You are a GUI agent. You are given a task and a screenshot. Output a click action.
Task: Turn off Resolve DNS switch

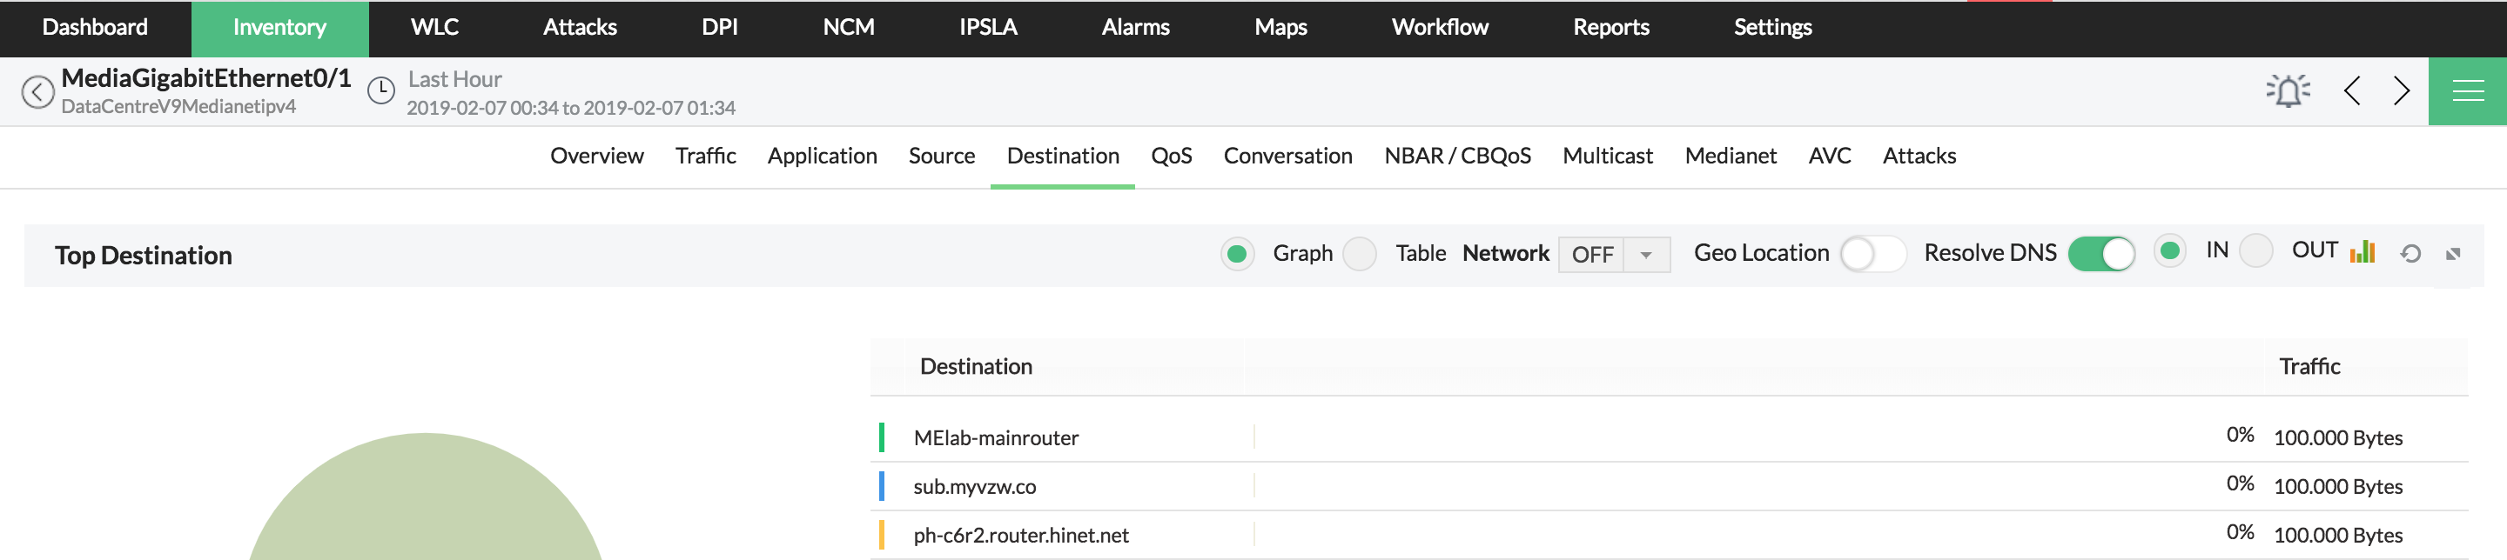click(x=2100, y=254)
